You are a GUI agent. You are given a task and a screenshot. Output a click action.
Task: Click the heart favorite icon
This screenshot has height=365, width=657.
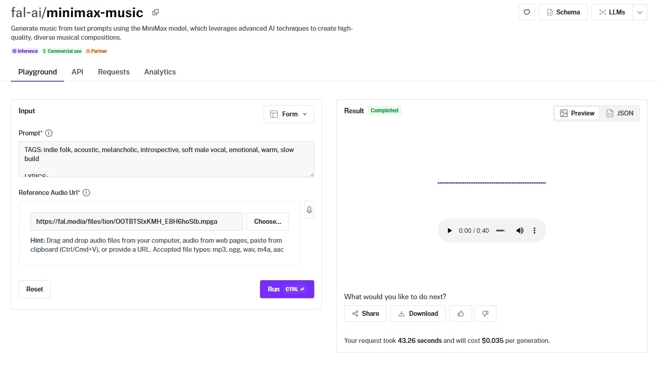(x=527, y=12)
